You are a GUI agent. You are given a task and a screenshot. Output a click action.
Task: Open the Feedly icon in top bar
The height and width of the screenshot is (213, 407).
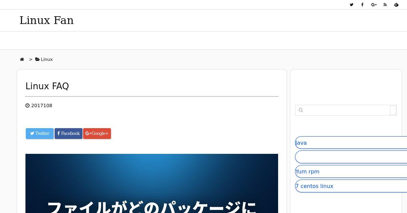pos(396,5)
